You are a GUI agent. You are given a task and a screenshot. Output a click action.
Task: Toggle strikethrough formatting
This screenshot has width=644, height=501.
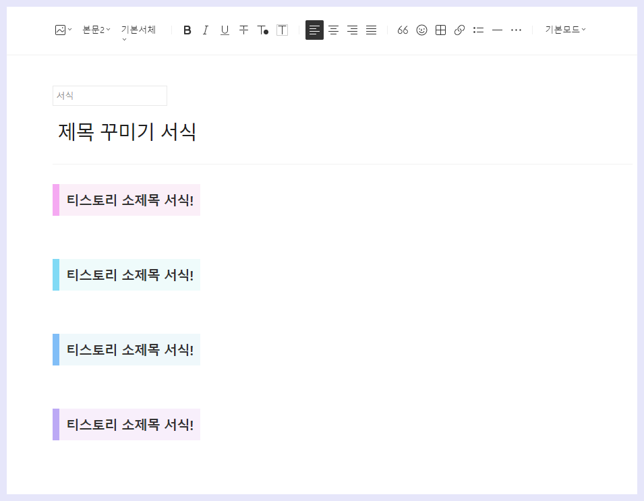tap(243, 30)
